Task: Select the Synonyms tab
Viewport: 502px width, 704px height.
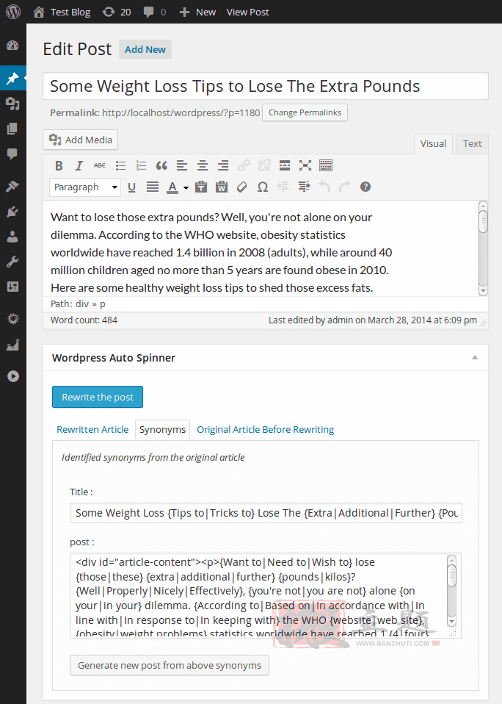Action: [162, 430]
